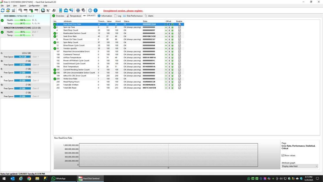Click the green check beside Write Error Rate
Screen dimensions: 323x182
(x=55, y=79)
